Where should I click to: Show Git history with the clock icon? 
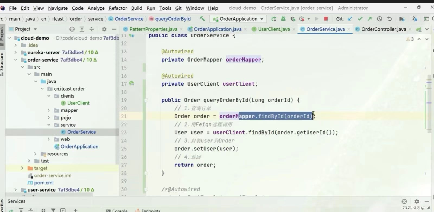[x=379, y=19]
